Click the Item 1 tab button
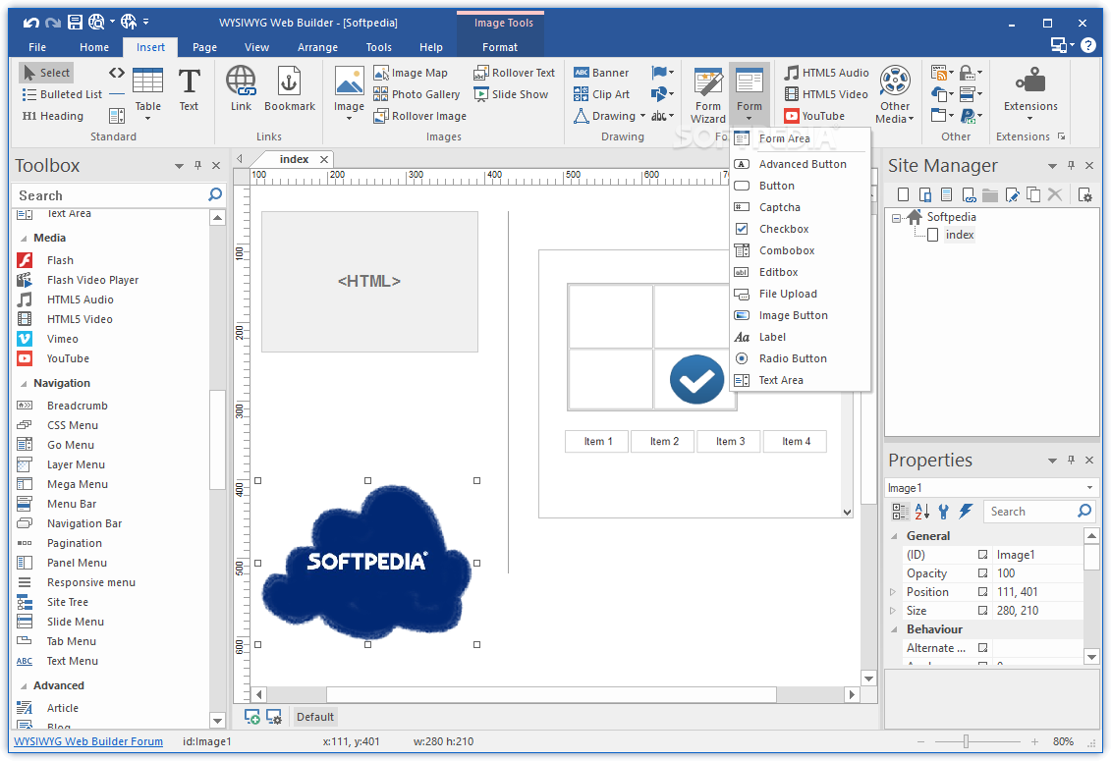Viewport: 1111px width, 761px height. [x=598, y=441]
